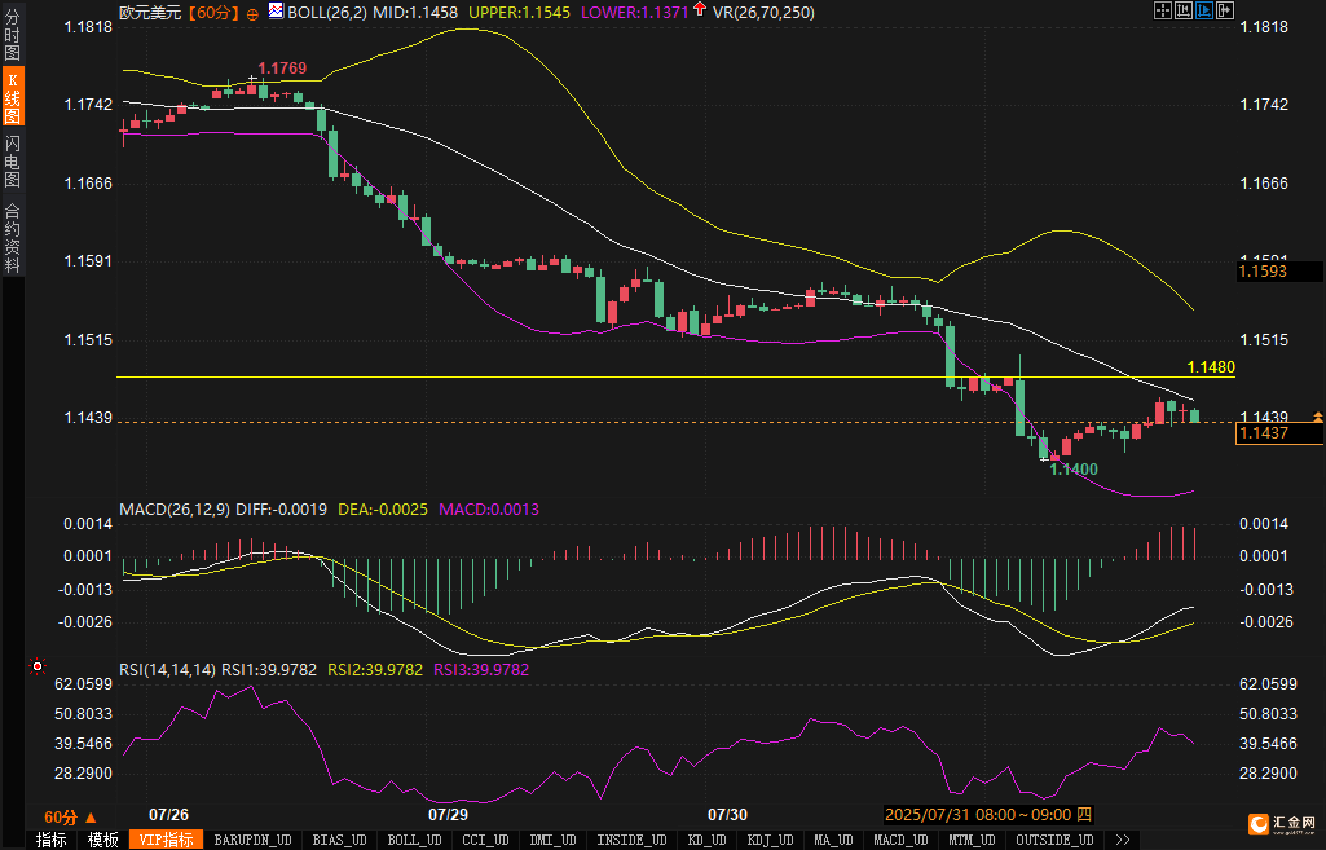Click the 07/26 date label
The width and height of the screenshot is (1326, 850).
[x=169, y=814]
